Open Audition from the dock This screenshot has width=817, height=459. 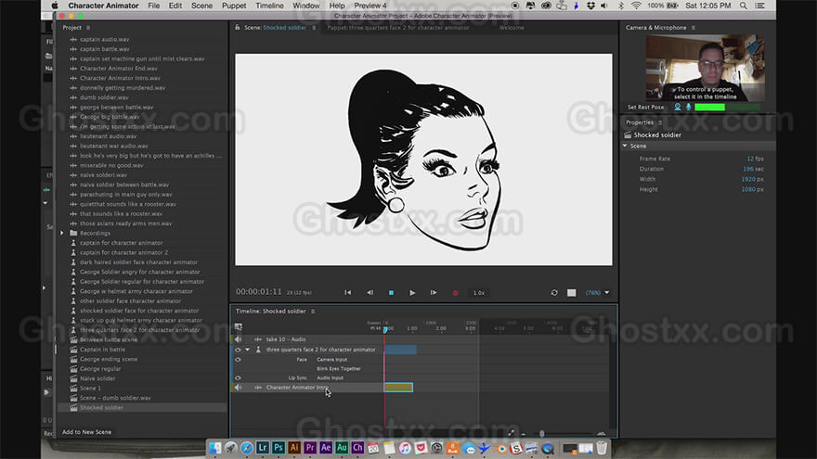click(342, 447)
